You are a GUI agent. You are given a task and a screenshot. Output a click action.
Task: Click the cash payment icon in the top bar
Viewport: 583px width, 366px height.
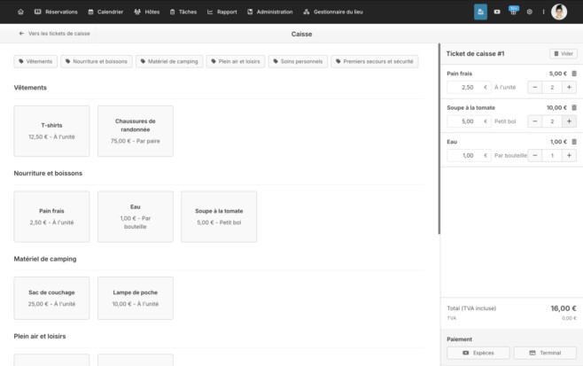click(497, 12)
